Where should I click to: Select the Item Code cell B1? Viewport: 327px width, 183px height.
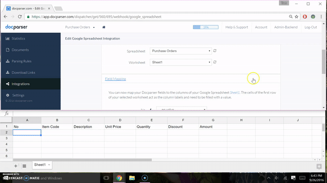coord(57,127)
